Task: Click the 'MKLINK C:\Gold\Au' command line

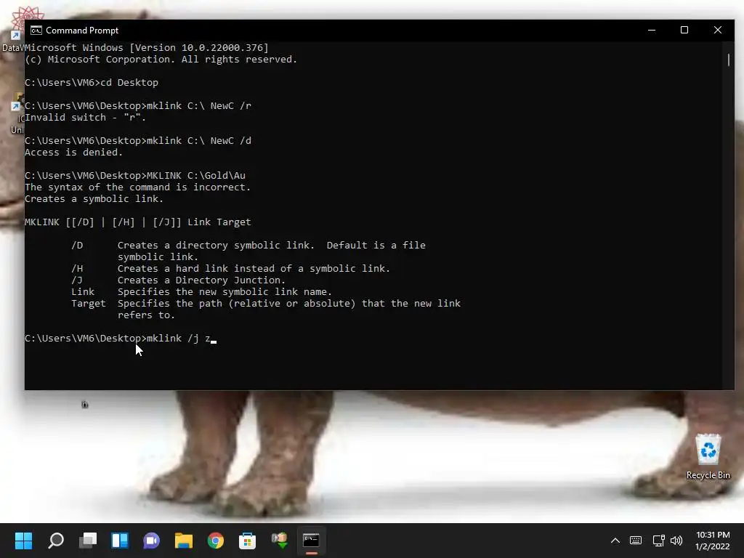Action: 135,176
